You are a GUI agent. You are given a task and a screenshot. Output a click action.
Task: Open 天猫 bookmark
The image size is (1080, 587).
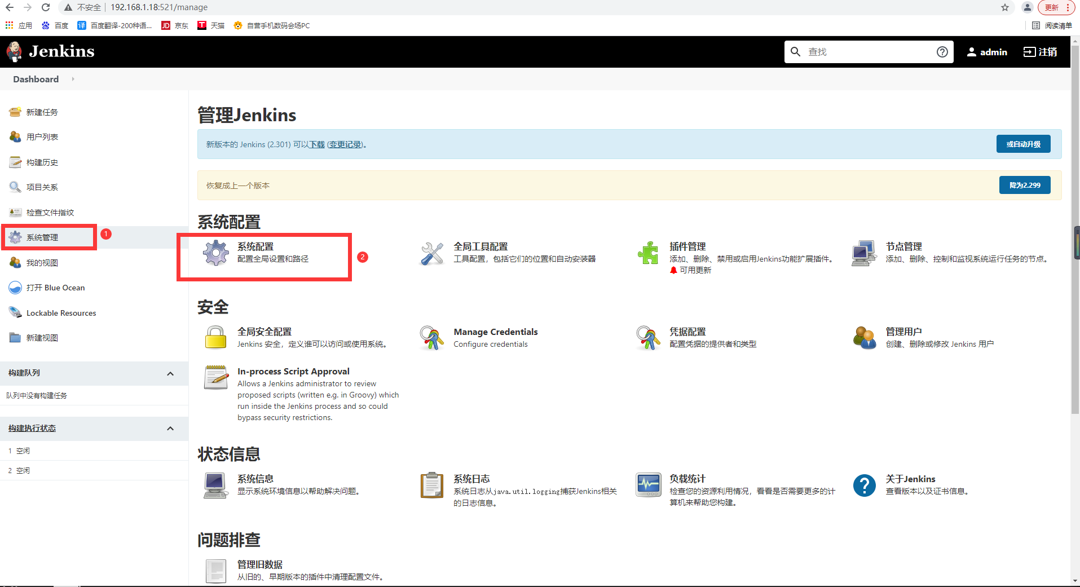211,25
